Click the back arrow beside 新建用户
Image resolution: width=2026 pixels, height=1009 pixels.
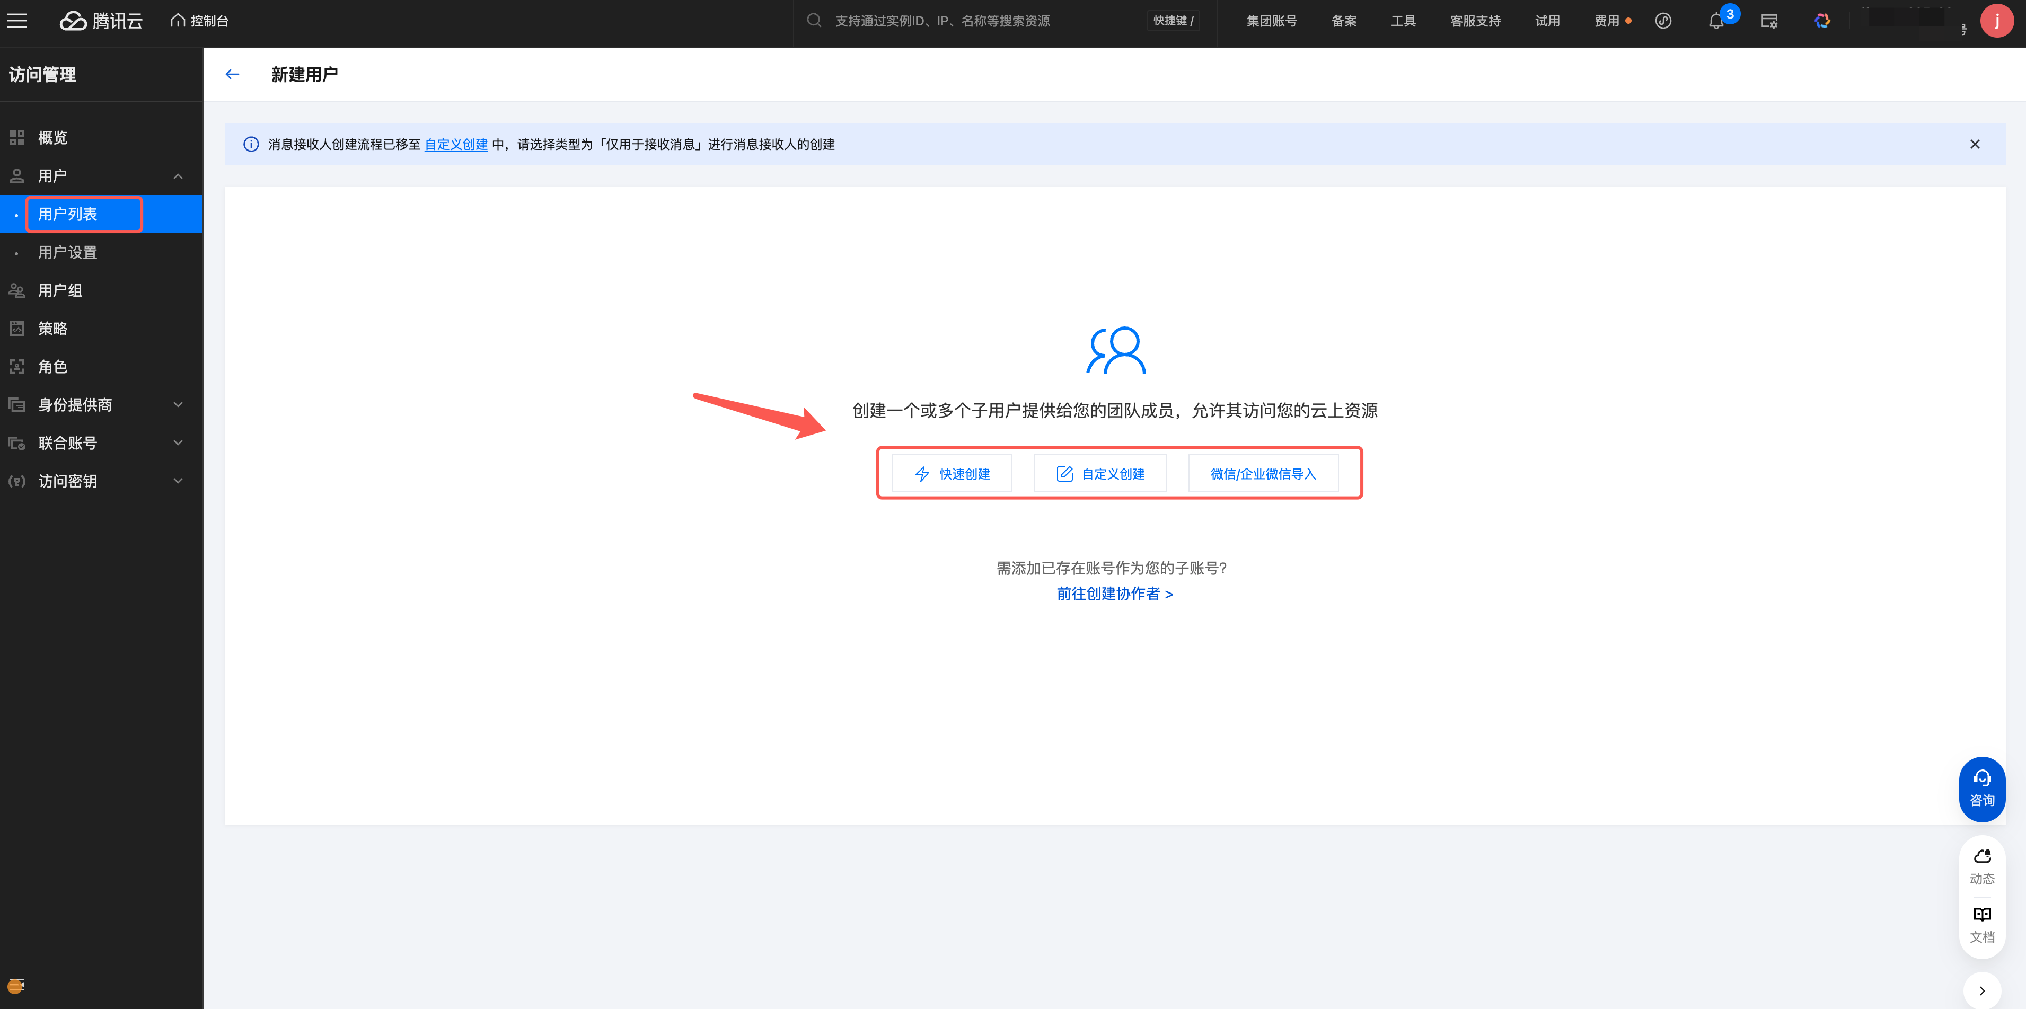tap(232, 75)
